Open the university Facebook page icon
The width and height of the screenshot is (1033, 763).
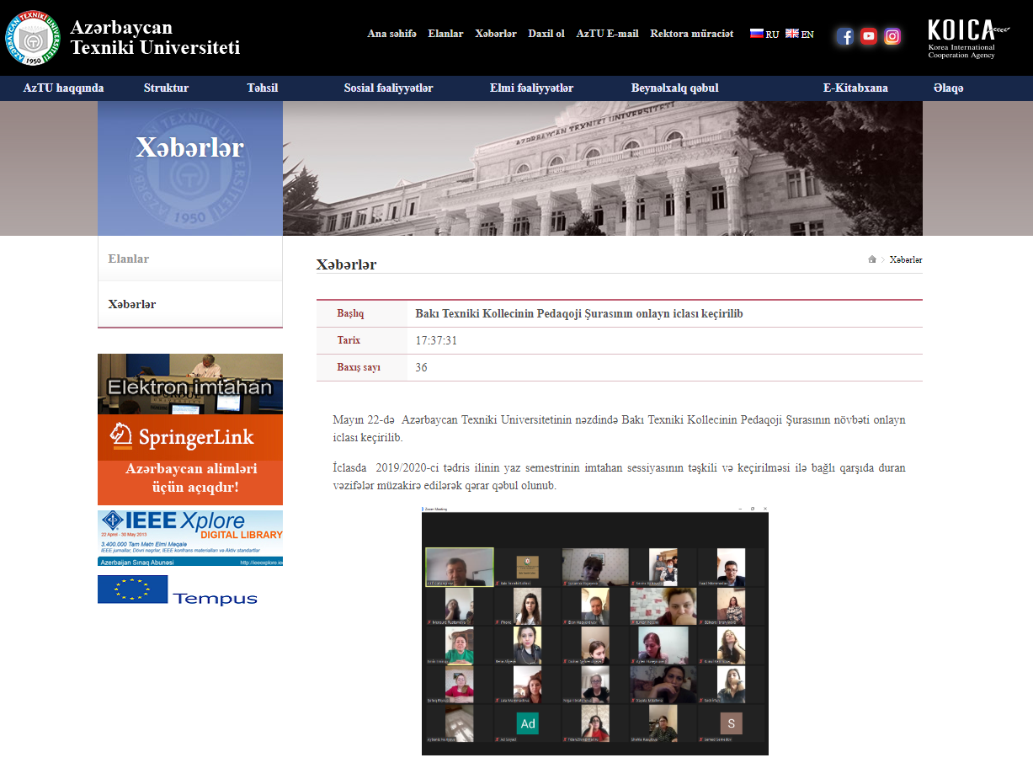coord(845,36)
